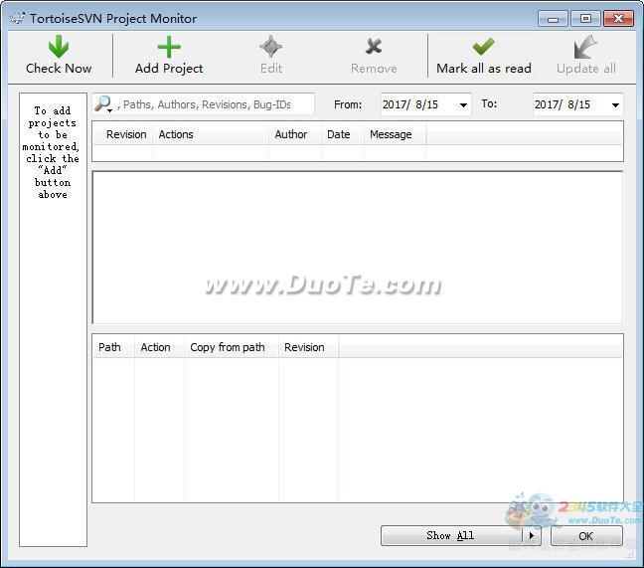
Task: Sort by the Message column header
Action: pos(395,134)
